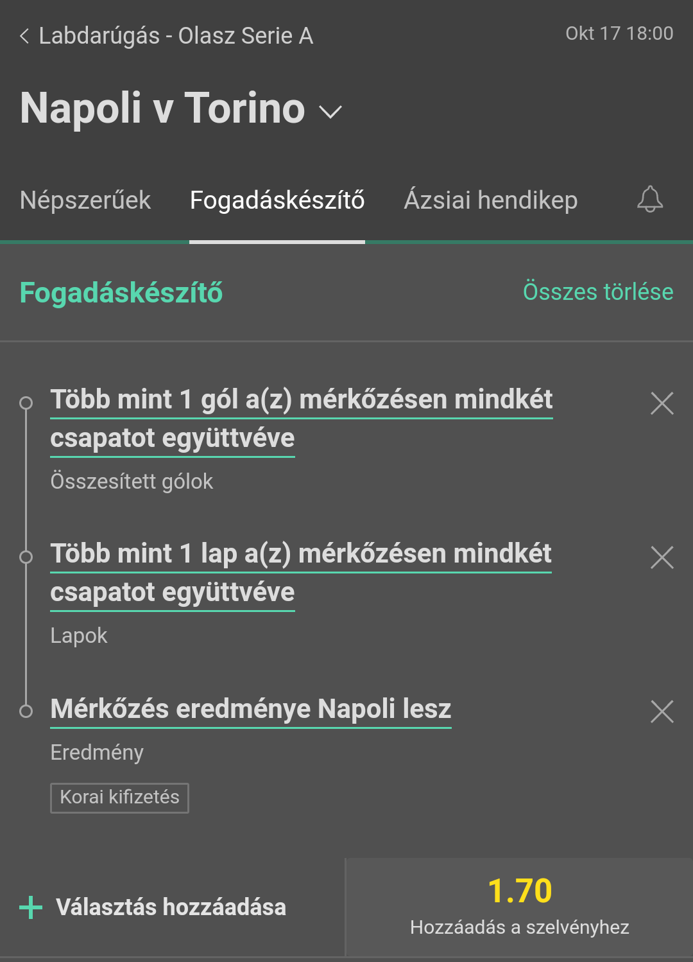Click the Korai kifizetés badge

(119, 798)
